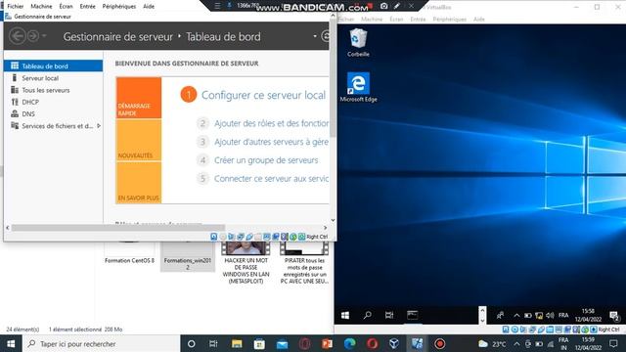The width and height of the screenshot is (626, 352).
Task: Click scroll right arrow in left VM window
Action: tap(325, 228)
